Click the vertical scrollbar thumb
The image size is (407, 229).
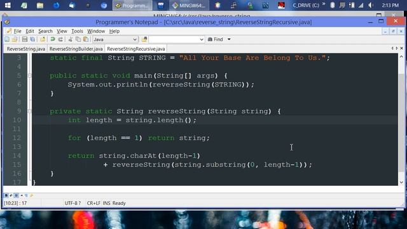(x=401, y=122)
